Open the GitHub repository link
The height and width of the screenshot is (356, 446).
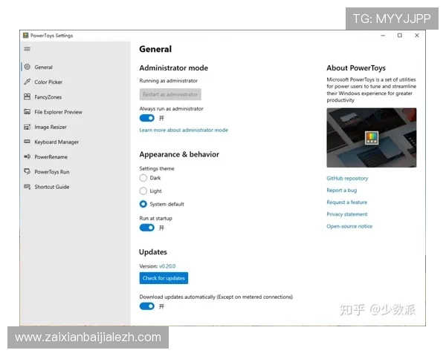(x=347, y=179)
